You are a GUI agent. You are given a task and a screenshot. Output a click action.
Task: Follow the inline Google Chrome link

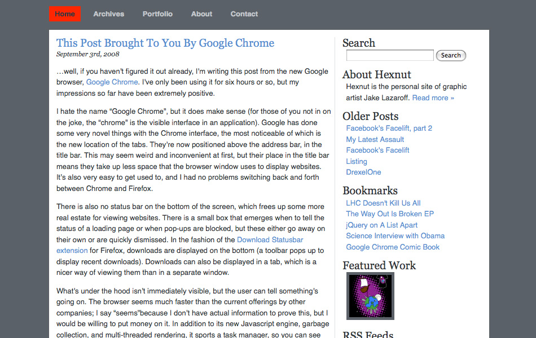click(112, 82)
